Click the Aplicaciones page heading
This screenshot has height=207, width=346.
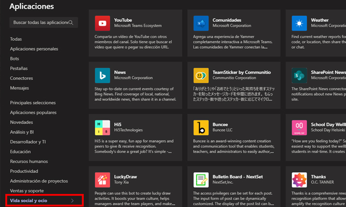pos(31,6)
